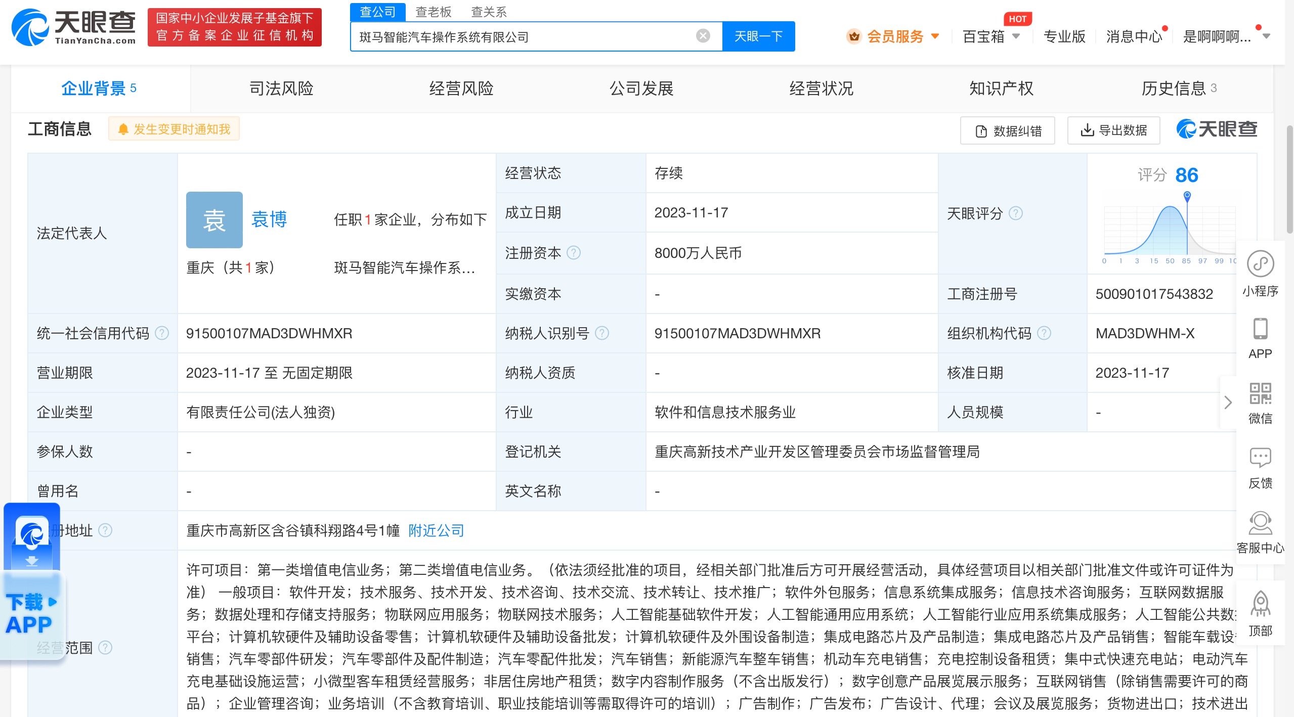
Task: Click 重庆（共1家）region entry
Action: click(230, 267)
